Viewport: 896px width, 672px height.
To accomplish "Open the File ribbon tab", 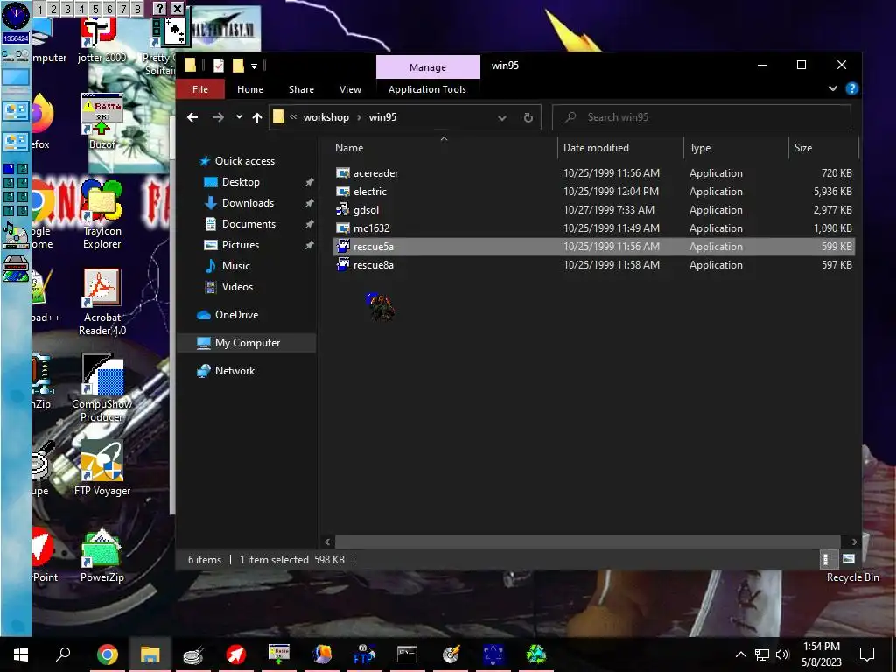I will click(200, 89).
